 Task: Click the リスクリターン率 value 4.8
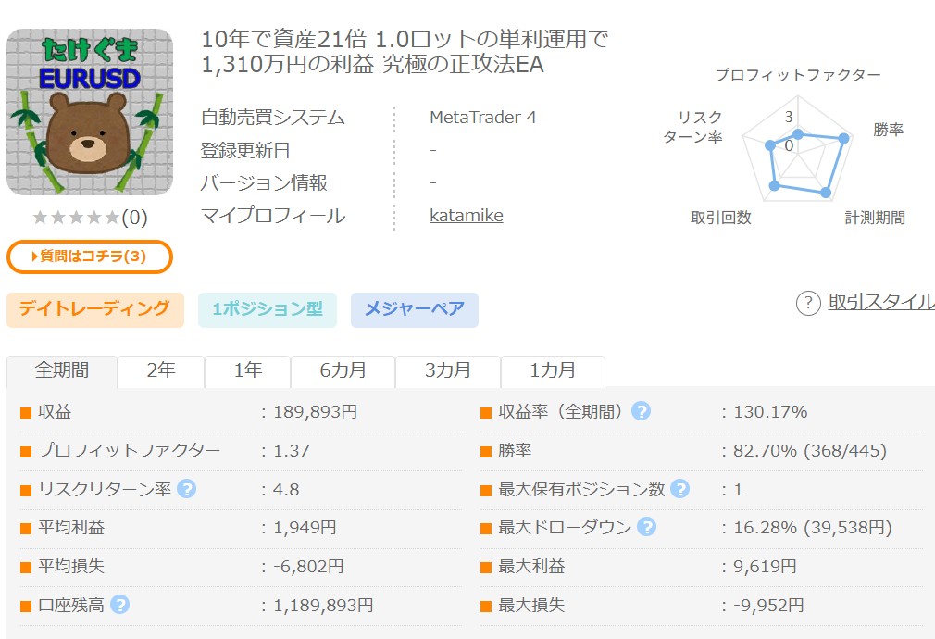pyautogui.click(x=286, y=490)
